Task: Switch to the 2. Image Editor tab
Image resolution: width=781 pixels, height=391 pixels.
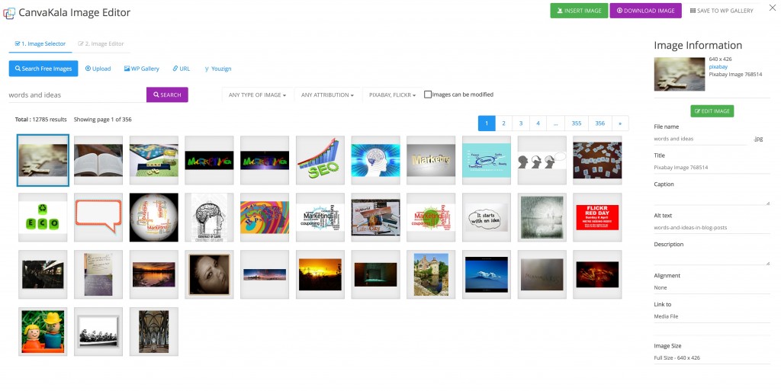Action: (101, 43)
